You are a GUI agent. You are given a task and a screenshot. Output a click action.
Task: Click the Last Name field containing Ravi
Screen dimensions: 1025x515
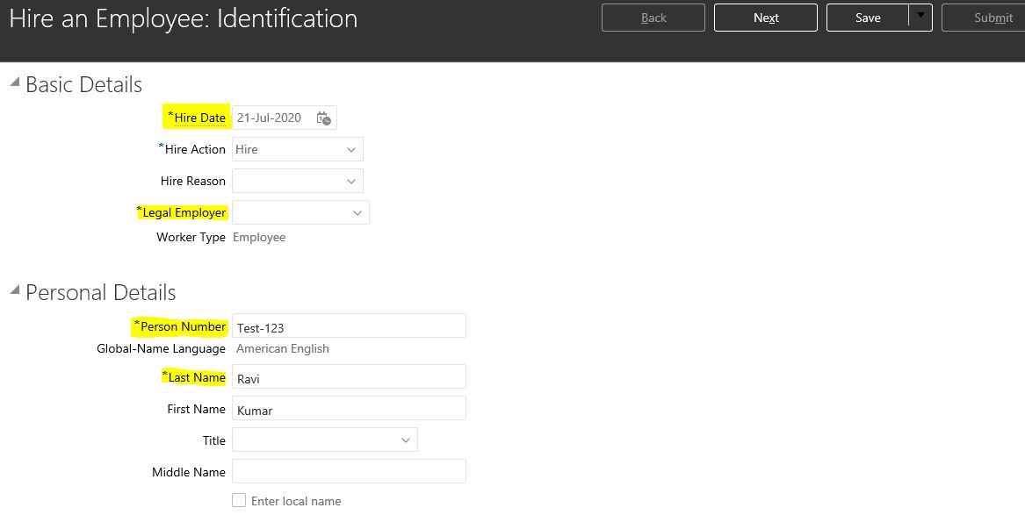click(349, 377)
